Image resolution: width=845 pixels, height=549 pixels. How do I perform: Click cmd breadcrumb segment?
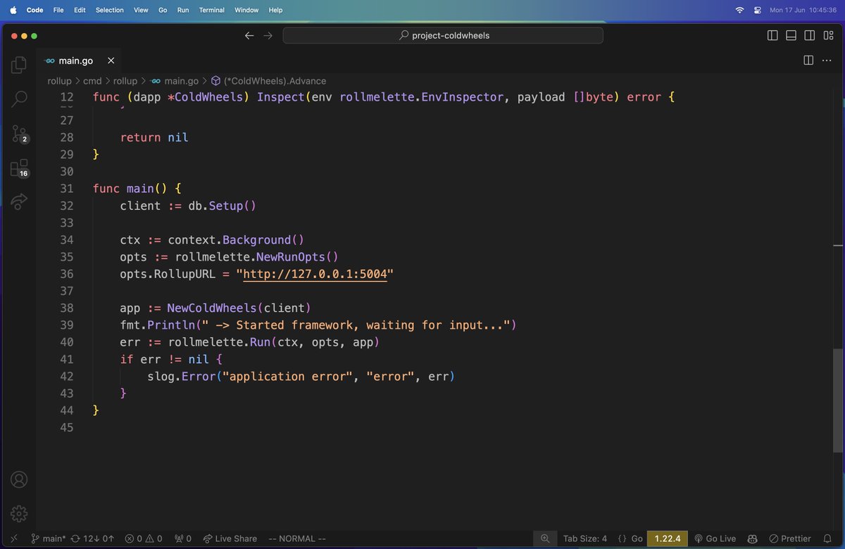click(92, 81)
